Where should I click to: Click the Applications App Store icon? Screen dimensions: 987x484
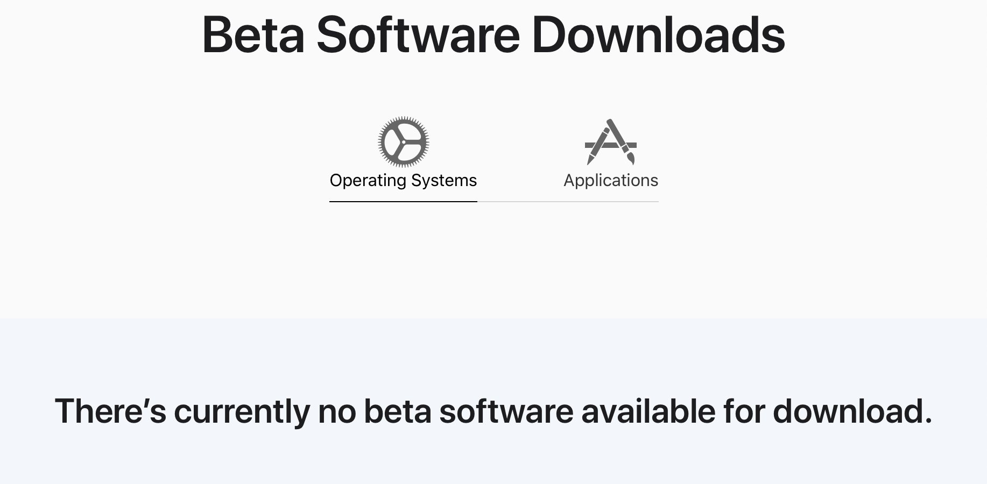[x=611, y=142]
